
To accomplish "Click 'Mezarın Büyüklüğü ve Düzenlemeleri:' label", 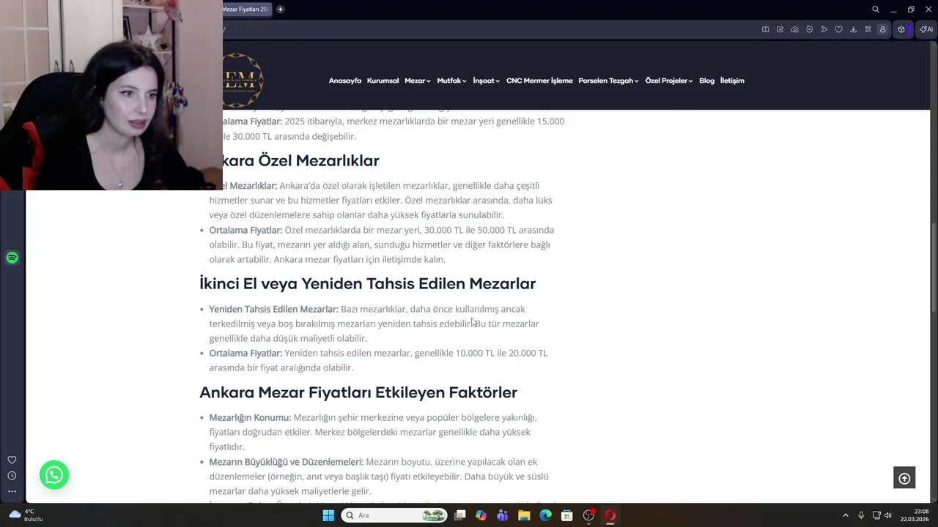I will [287, 462].
